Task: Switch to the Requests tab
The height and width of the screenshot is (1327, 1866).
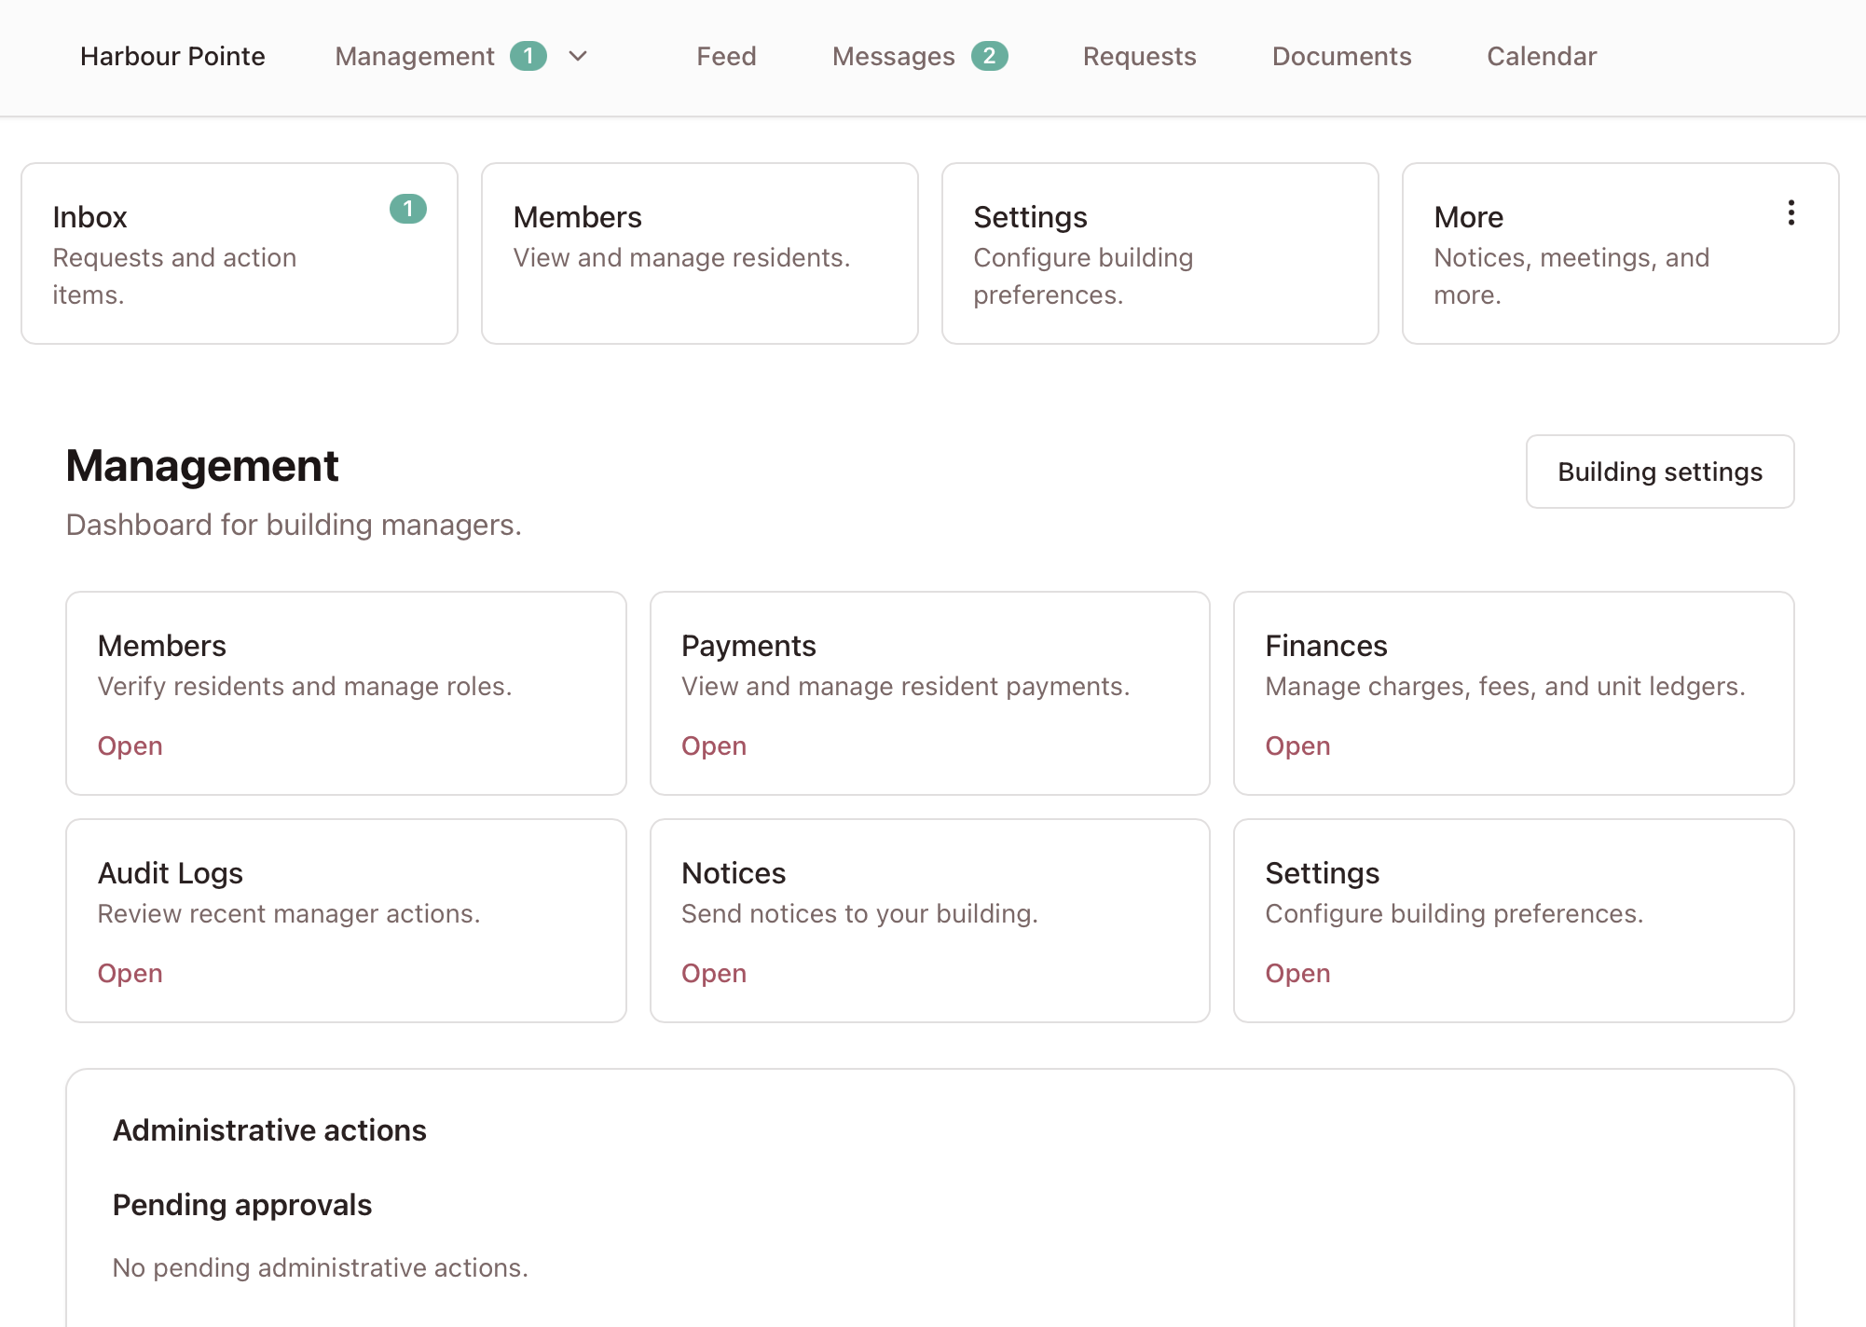Action: click(1139, 56)
